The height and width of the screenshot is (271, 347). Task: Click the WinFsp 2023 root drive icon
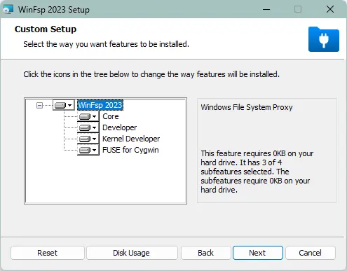(x=60, y=105)
